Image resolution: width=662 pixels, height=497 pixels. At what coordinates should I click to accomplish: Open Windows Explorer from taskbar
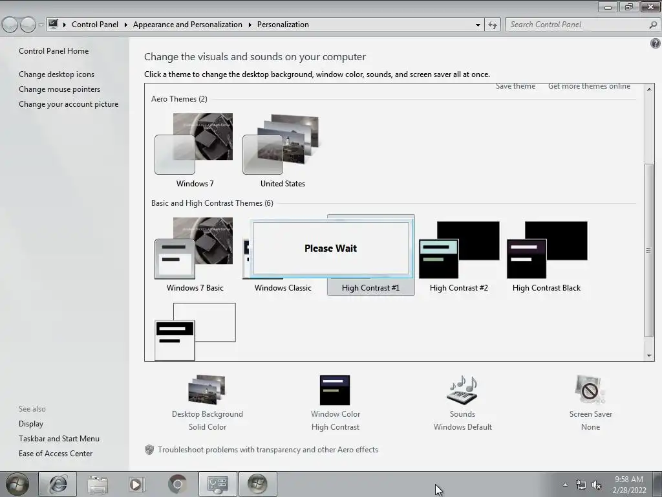(98, 484)
